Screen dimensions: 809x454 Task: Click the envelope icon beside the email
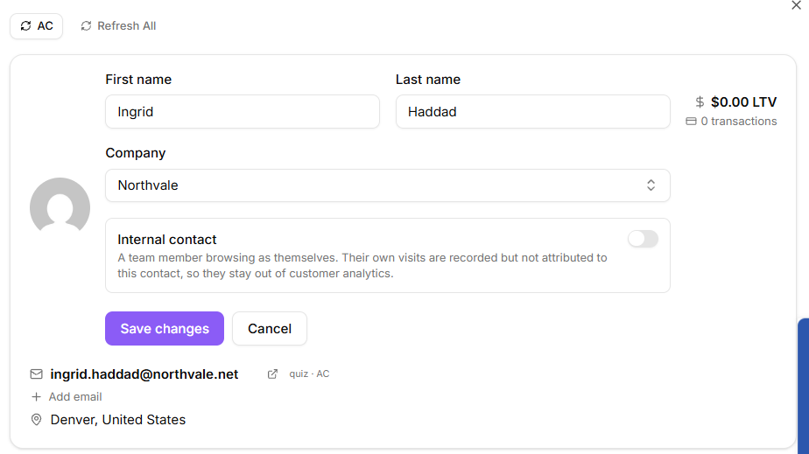click(x=36, y=374)
